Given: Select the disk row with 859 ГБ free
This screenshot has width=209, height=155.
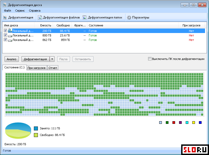Looking at the screenshot, I should [x=104, y=40].
